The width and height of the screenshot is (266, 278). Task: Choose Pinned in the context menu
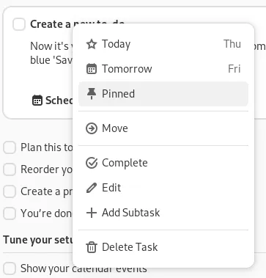163,94
